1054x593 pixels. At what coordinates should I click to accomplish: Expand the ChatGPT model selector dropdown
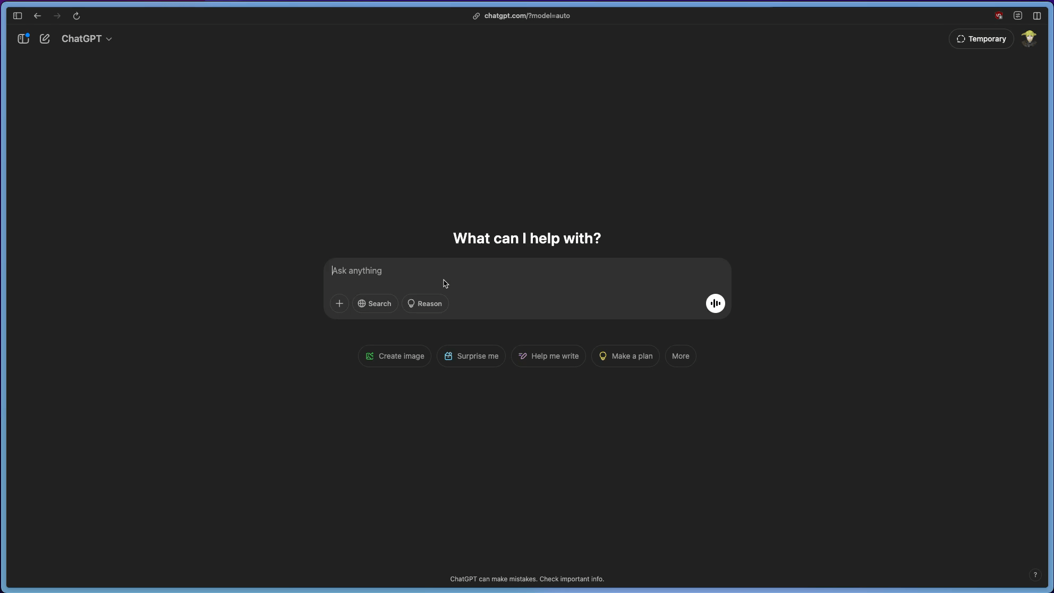[x=87, y=39]
